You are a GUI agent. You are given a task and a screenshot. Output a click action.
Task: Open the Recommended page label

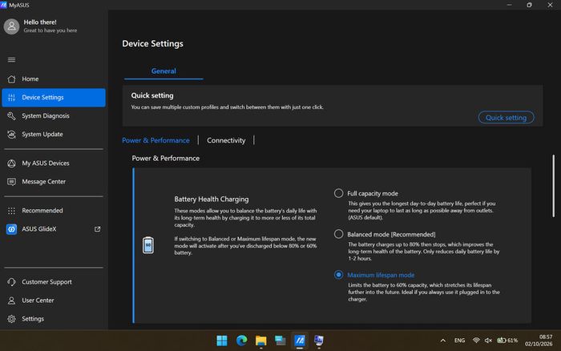[x=42, y=211]
